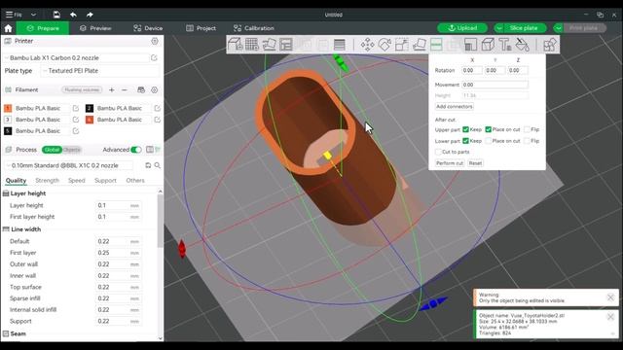Viewport: 623px width, 350px height.
Task: Click the Add model cube icon
Action: (x=236, y=45)
